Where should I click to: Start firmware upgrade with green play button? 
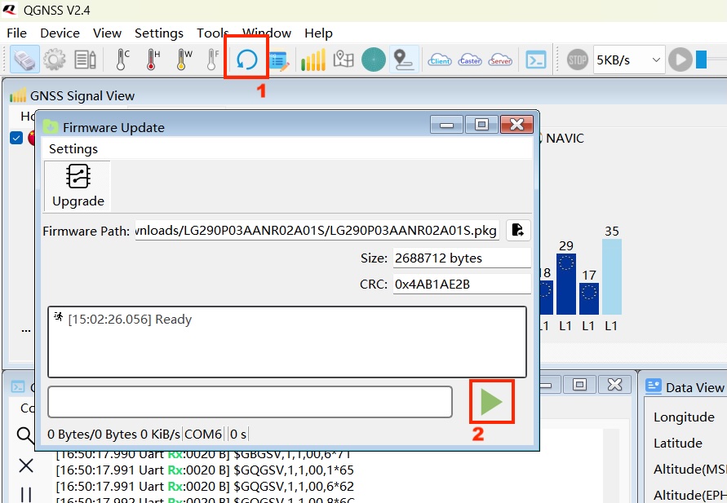click(x=491, y=402)
